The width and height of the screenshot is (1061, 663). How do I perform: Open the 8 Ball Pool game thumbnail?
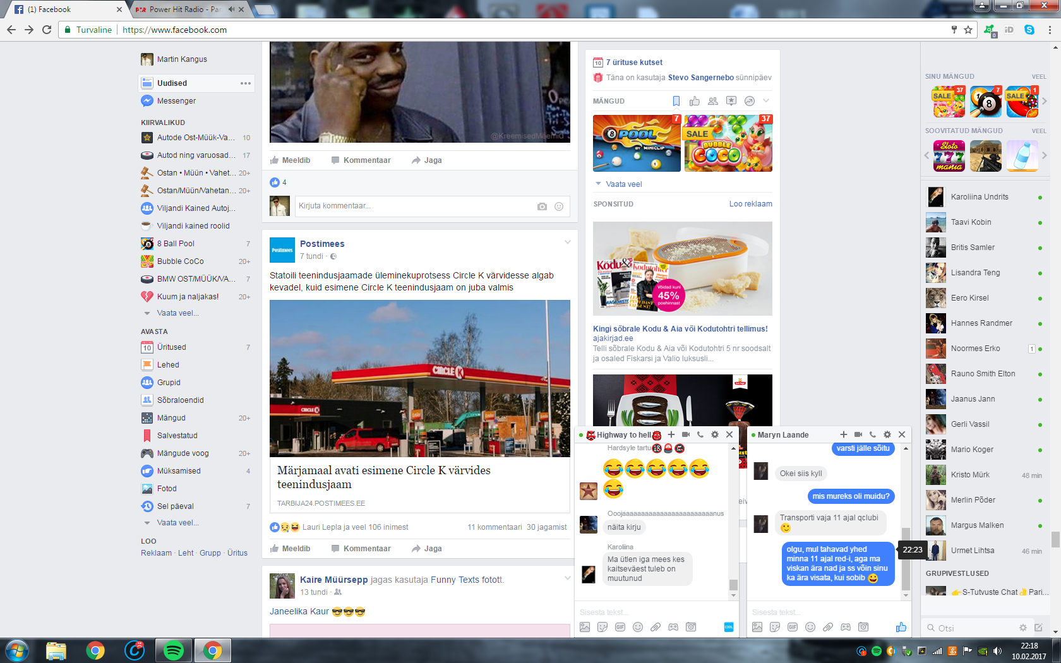coord(637,143)
